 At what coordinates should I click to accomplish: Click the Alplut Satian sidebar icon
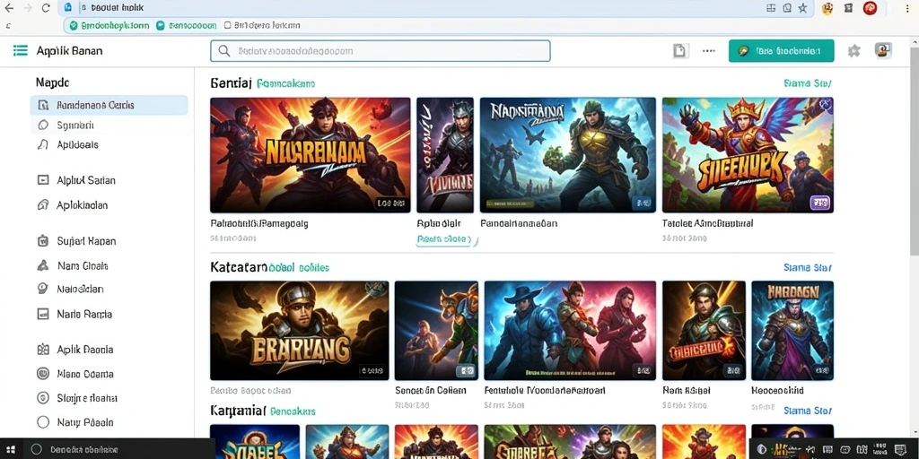[43, 180]
